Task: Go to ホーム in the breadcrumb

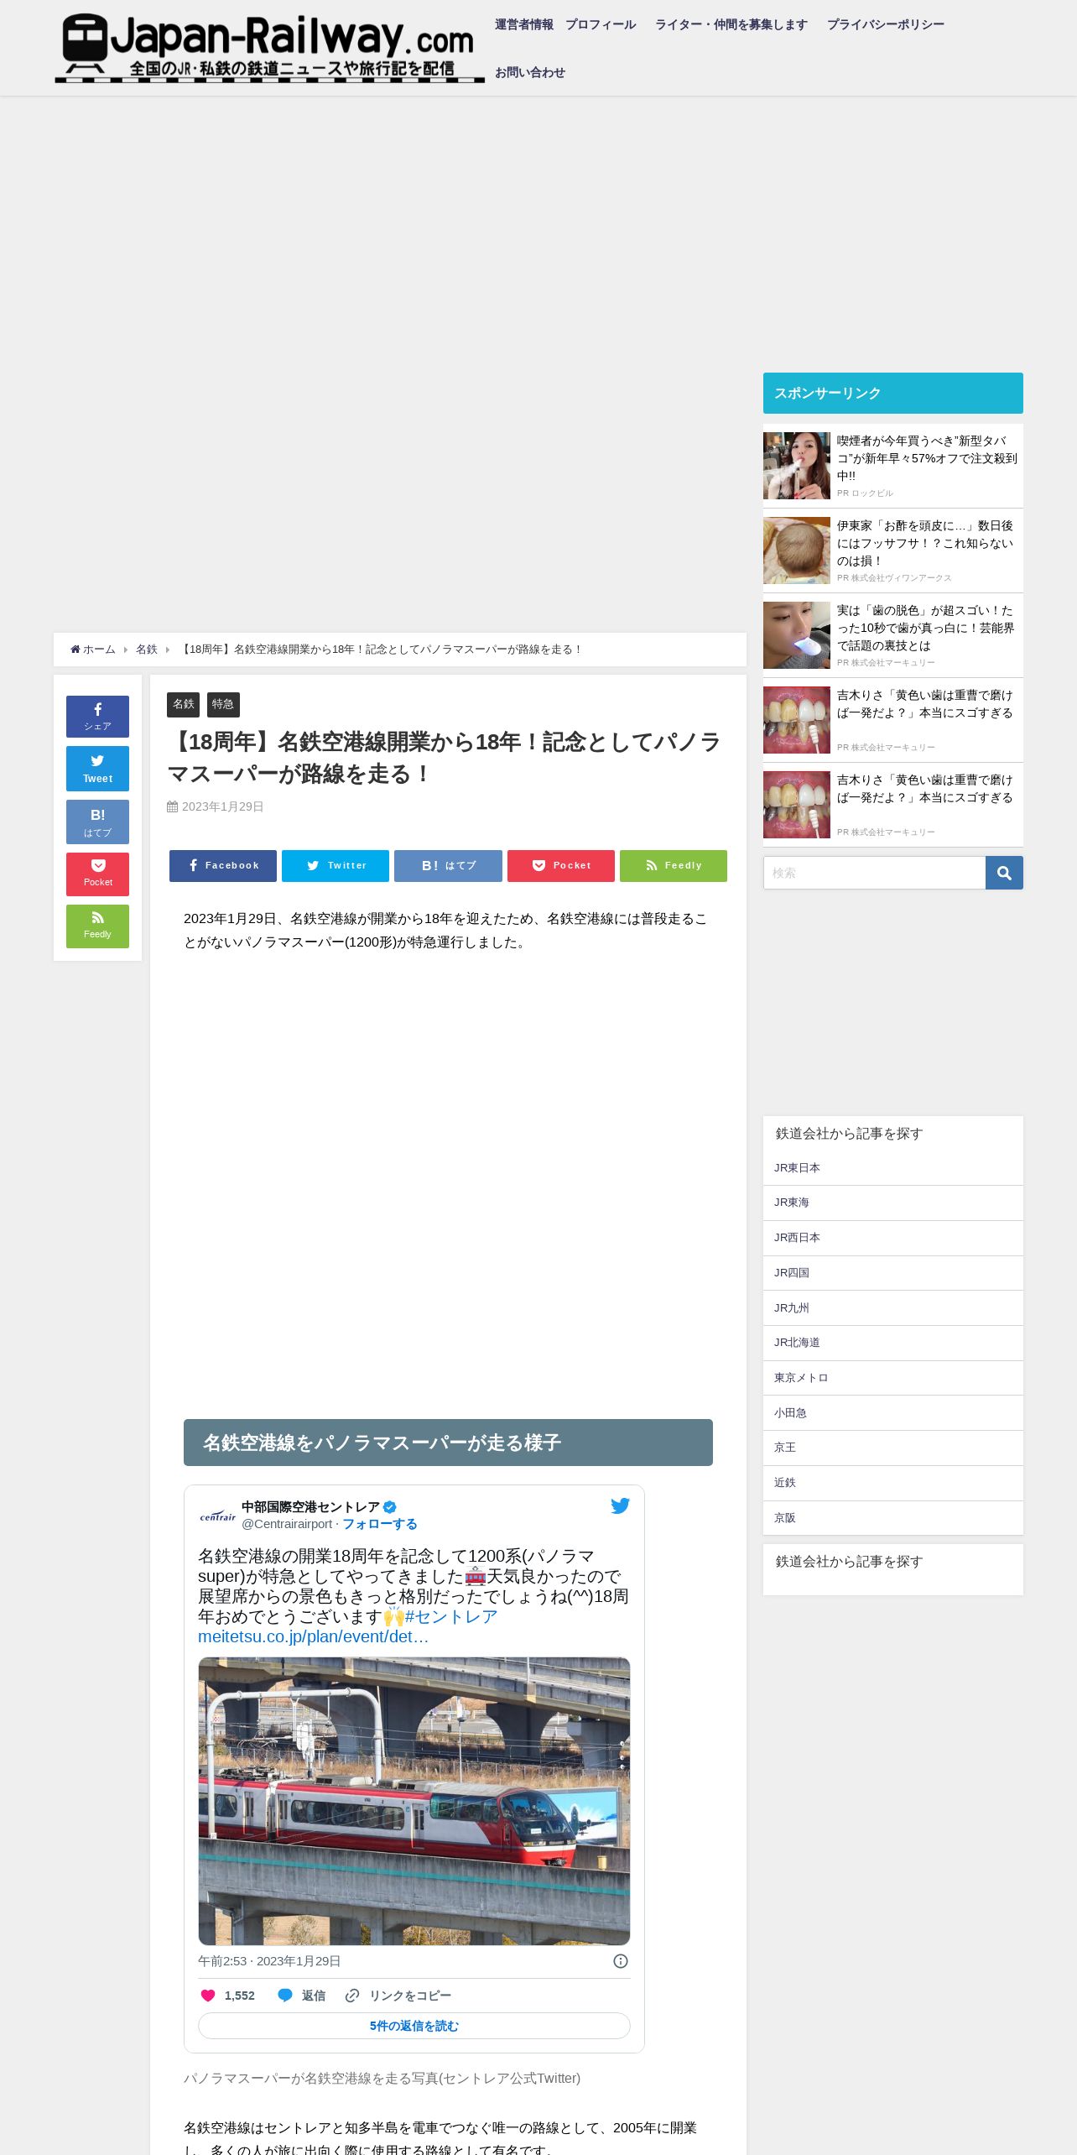Action: [x=93, y=650]
